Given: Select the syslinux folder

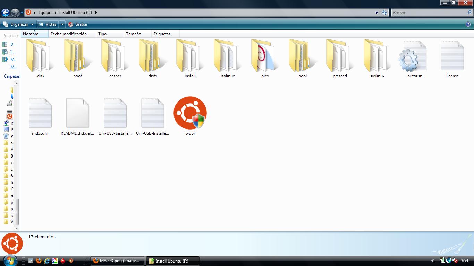Looking at the screenshot, I should 378,59.
